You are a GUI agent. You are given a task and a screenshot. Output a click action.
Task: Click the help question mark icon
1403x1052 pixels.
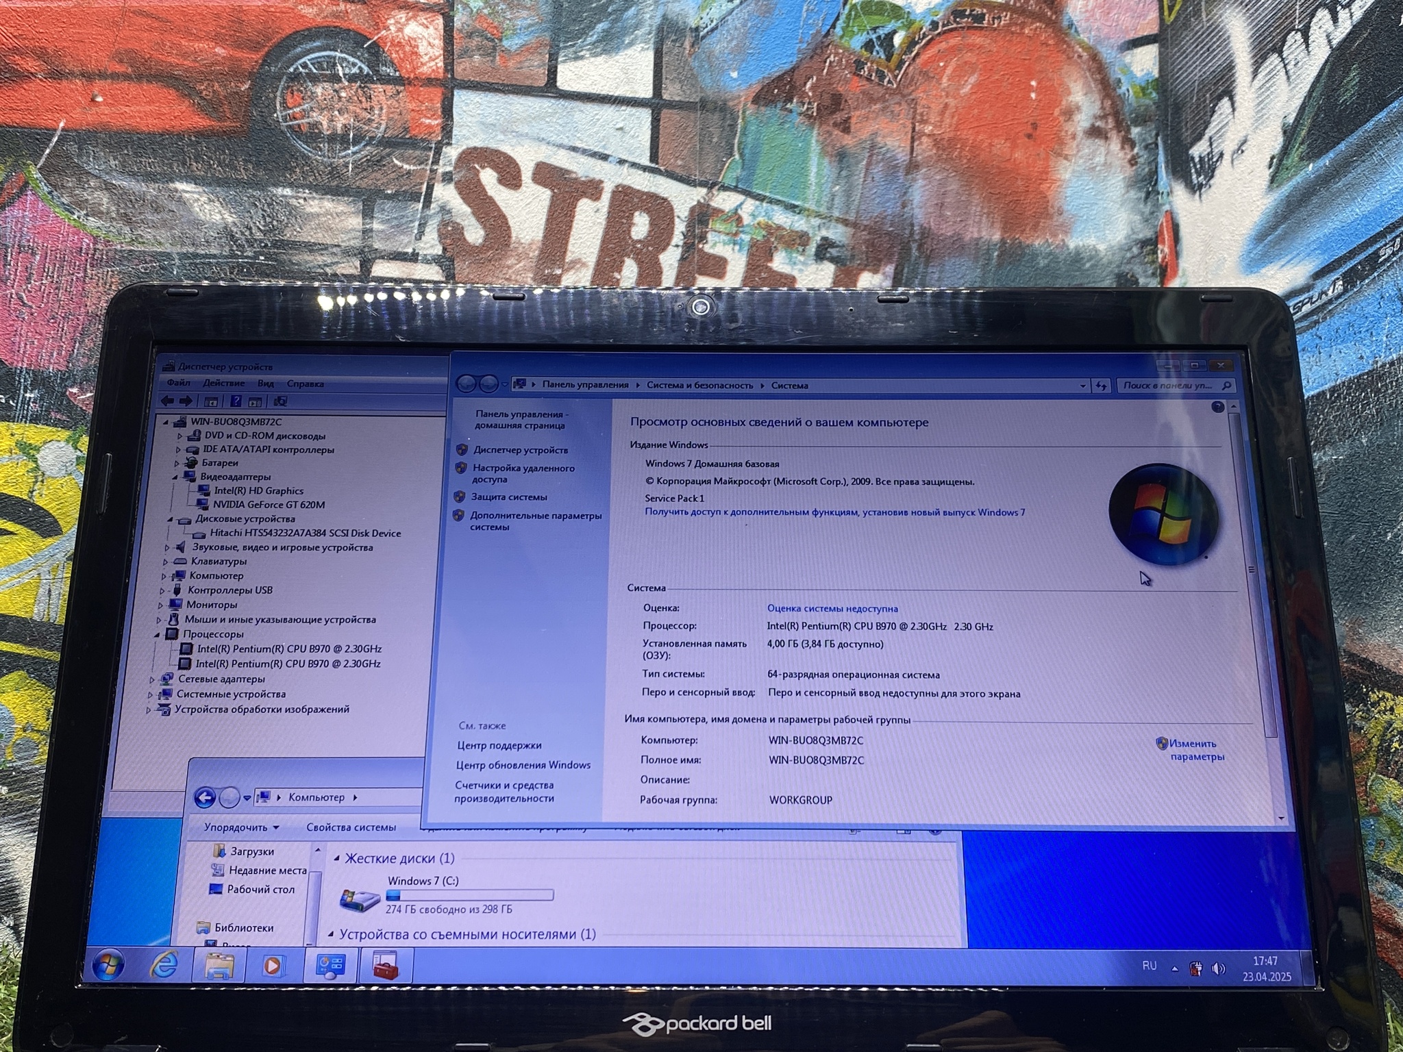[1217, 407]
